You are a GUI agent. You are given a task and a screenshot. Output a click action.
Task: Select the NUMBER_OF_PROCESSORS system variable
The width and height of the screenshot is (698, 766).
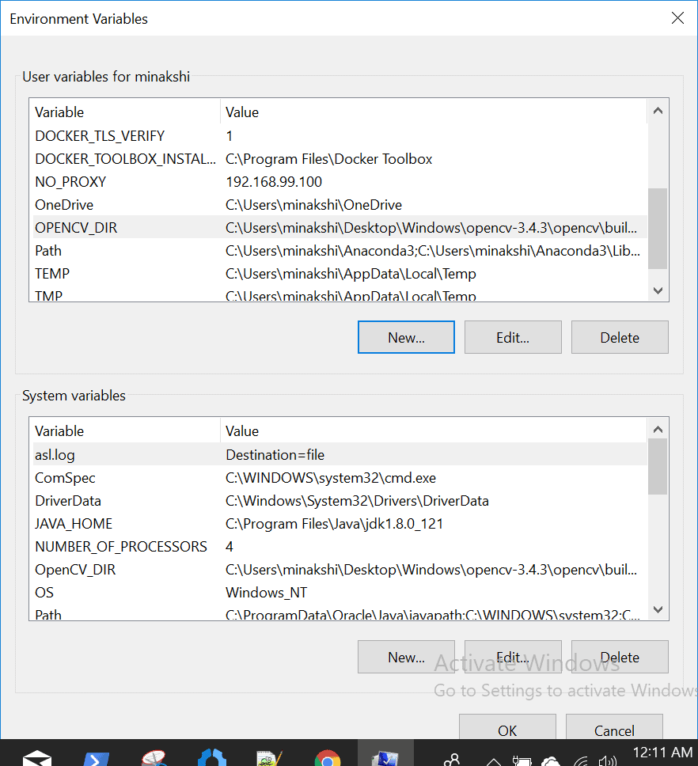(340, 546)
